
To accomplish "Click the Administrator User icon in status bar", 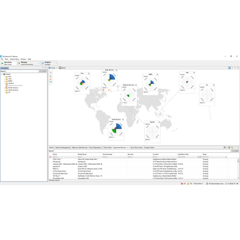I will pyautogui.click(x=207, y=183).
